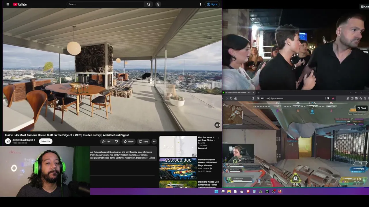Open the Dove sponsored ad thumbnail
The width and height of the screenshot is (369, 207).
click(178, 146)
